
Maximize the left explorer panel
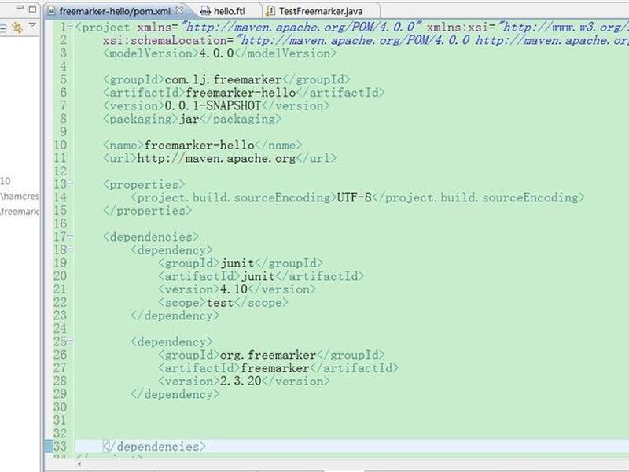click(x=32, y=8)
